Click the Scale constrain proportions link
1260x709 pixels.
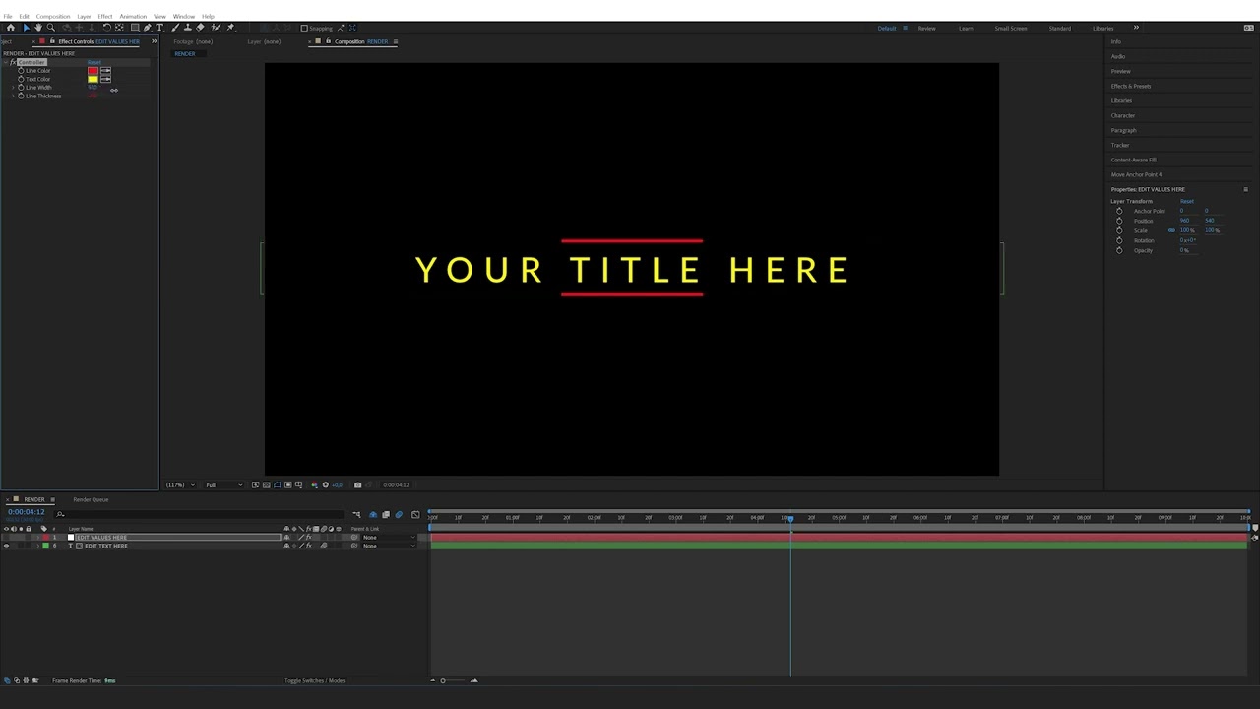tap(1171, 230)
